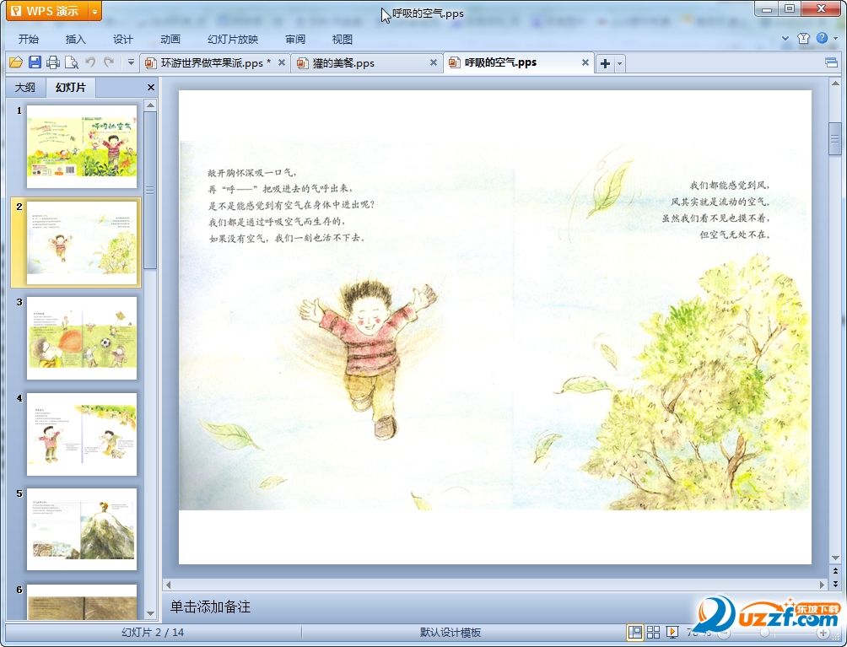
Task: Zoom in with the plus button
Action: point(823,633)
